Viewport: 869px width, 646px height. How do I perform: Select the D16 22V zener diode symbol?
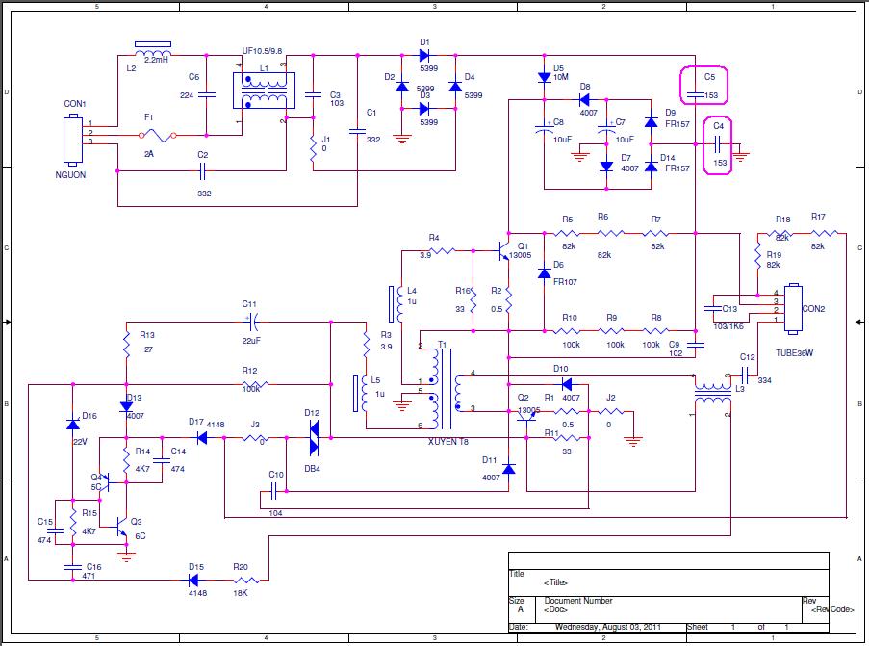point(72,424)
